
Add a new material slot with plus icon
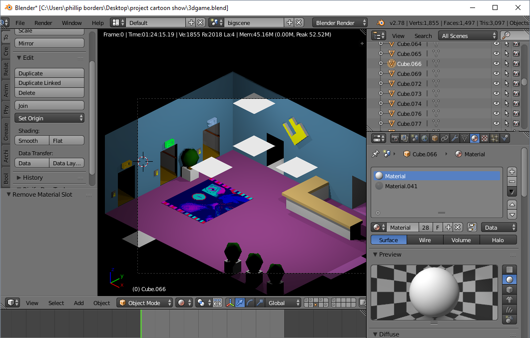point(512,172)
